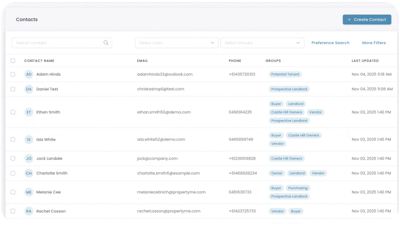Open contact name Adam Hinds
400x225 pixels.
(48, 74)
